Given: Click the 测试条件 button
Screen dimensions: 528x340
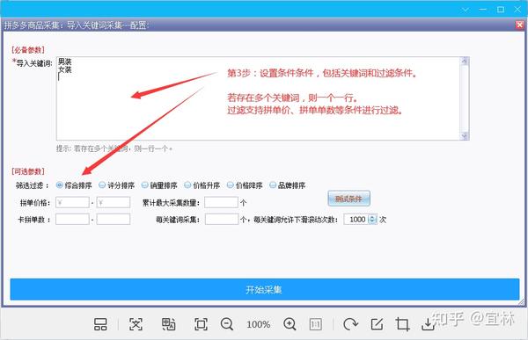Looking at the screenshot, I should (348, 199).
